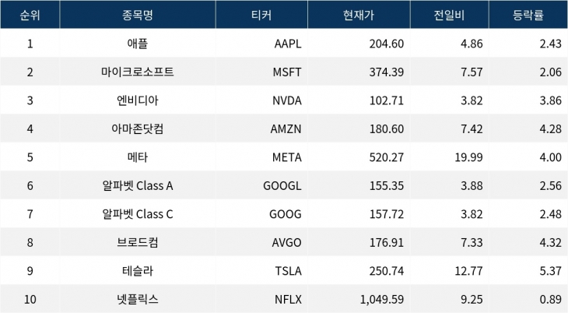Open the 메타 stock row
568x313 pixels.
(137, 158)
